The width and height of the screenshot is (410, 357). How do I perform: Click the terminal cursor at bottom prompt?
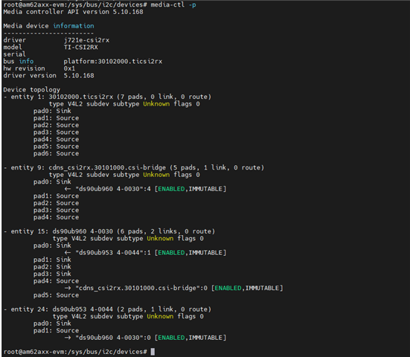pyautogui.click(x=153, y=352)
